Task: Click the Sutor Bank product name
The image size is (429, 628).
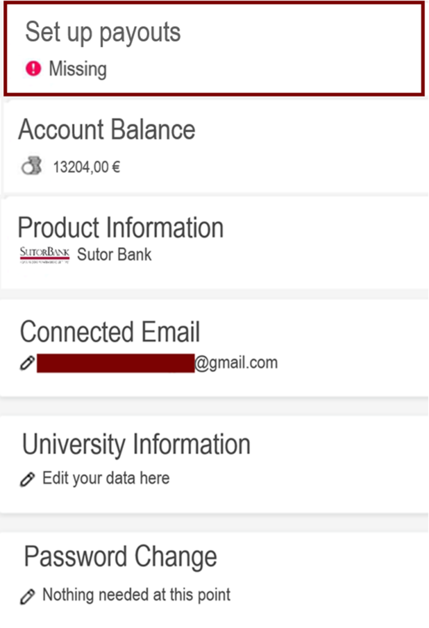Action: coord(114,255)
